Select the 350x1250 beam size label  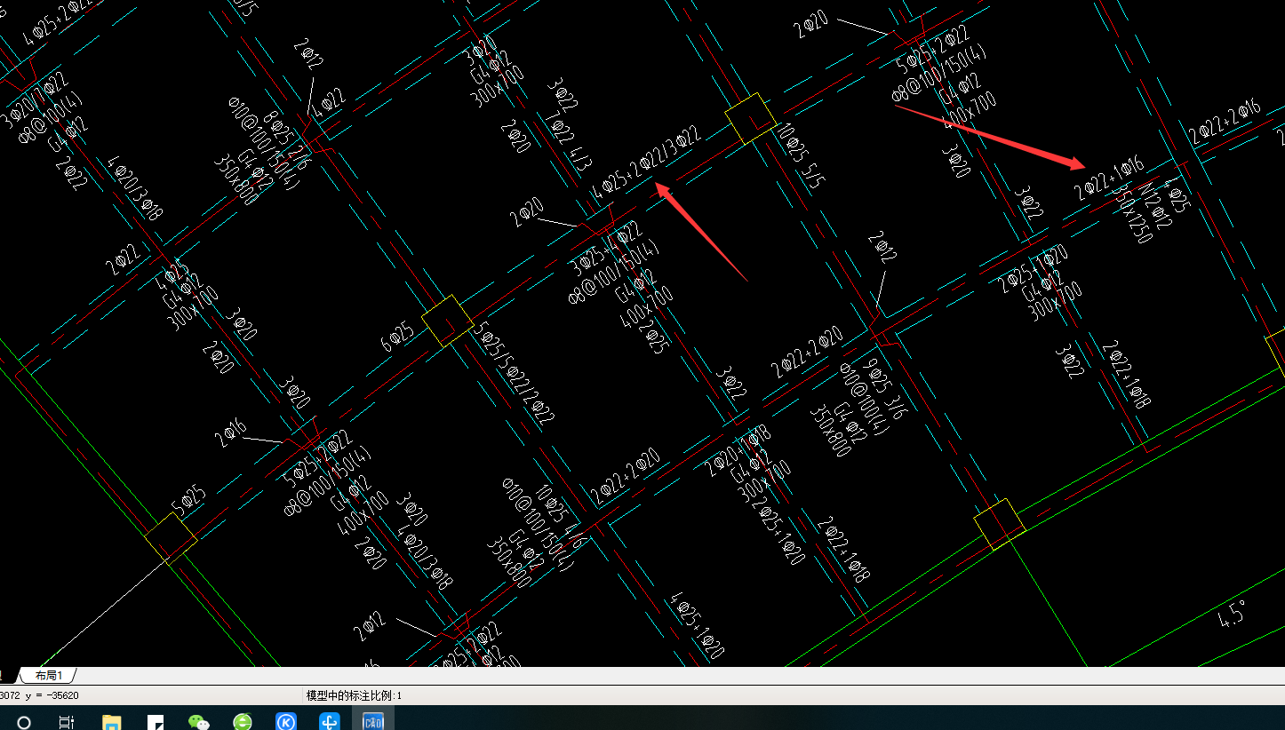tap(1132, 214)
